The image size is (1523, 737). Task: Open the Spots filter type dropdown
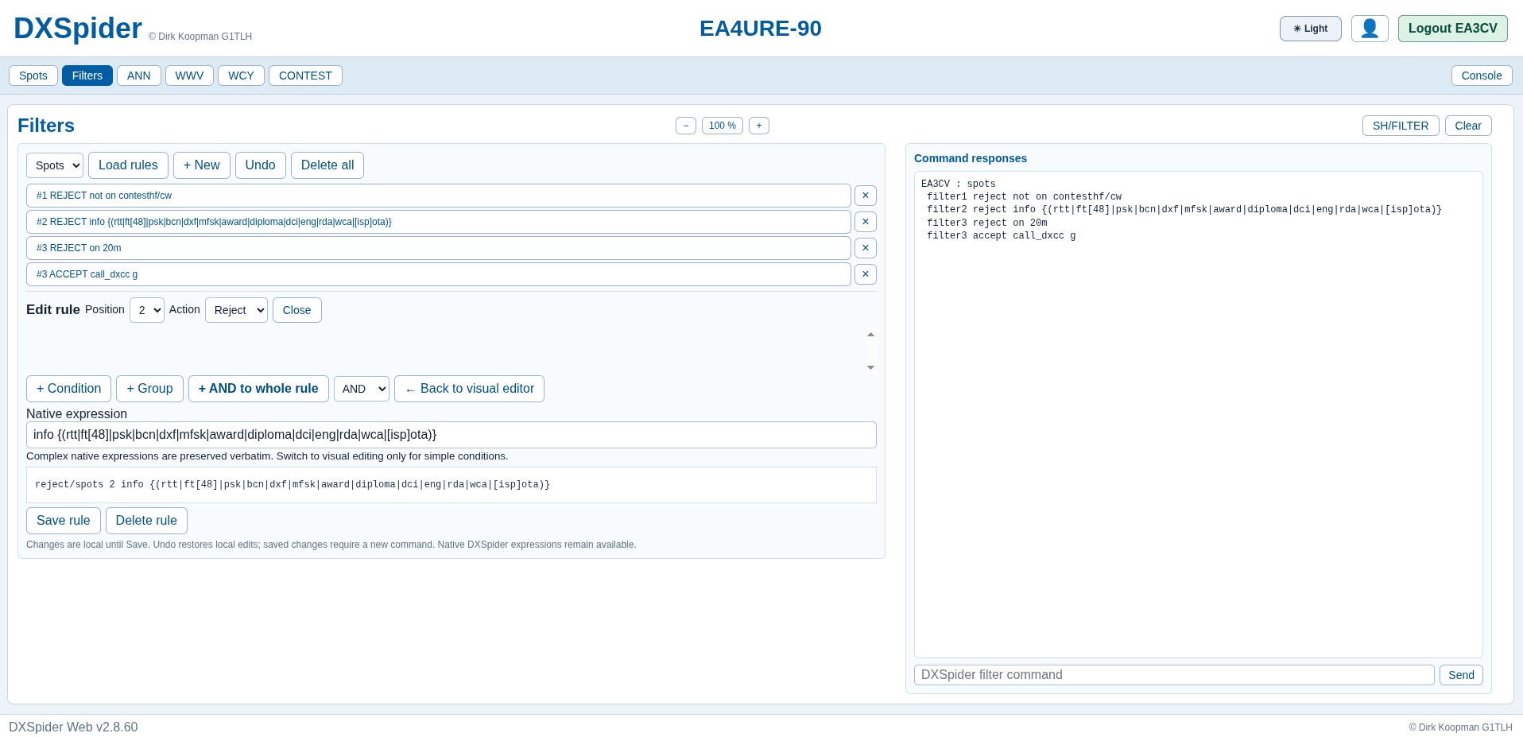(55, 165)
